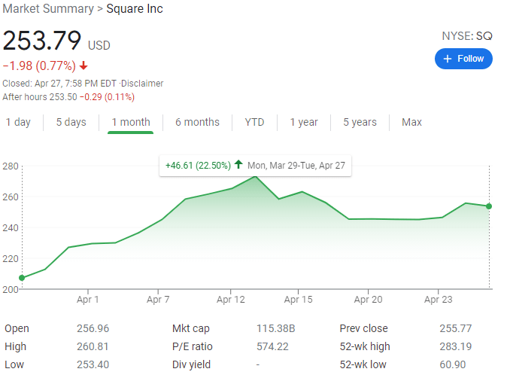Open the 5 years chart
This screenshot has width=510, height=381.
[360, 122]
